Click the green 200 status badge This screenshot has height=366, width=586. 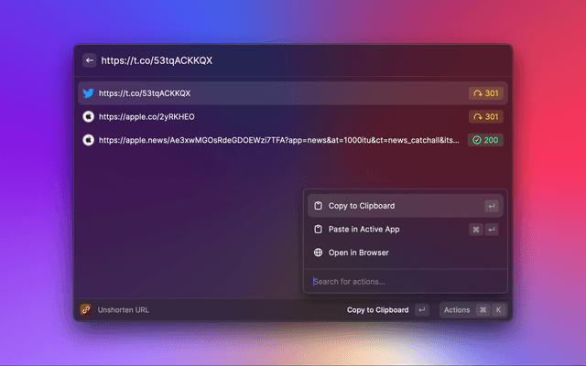click(x=485, y=140)
